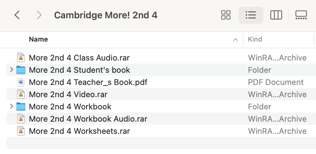Toggle sort order arrow in Name column
The image size is (316, 154).
235,39
